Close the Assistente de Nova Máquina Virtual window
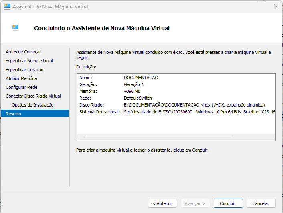The image size is (283, 213). point(276,7)
